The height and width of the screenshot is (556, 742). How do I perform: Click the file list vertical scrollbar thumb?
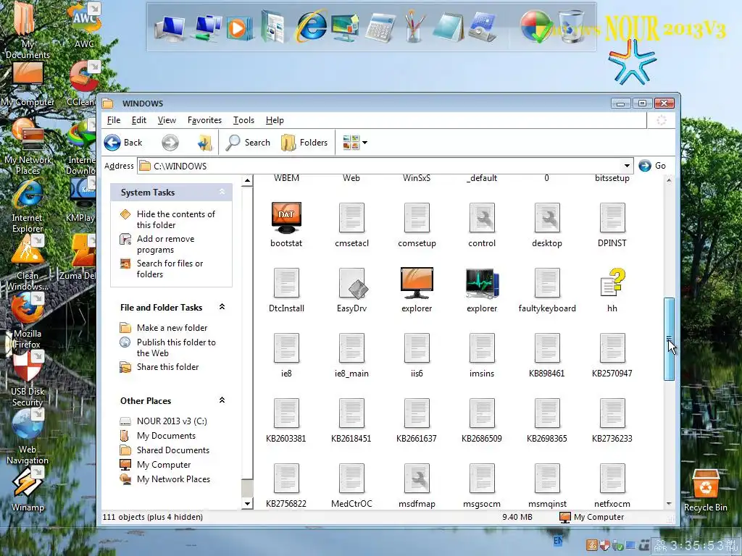click(669, 339)
